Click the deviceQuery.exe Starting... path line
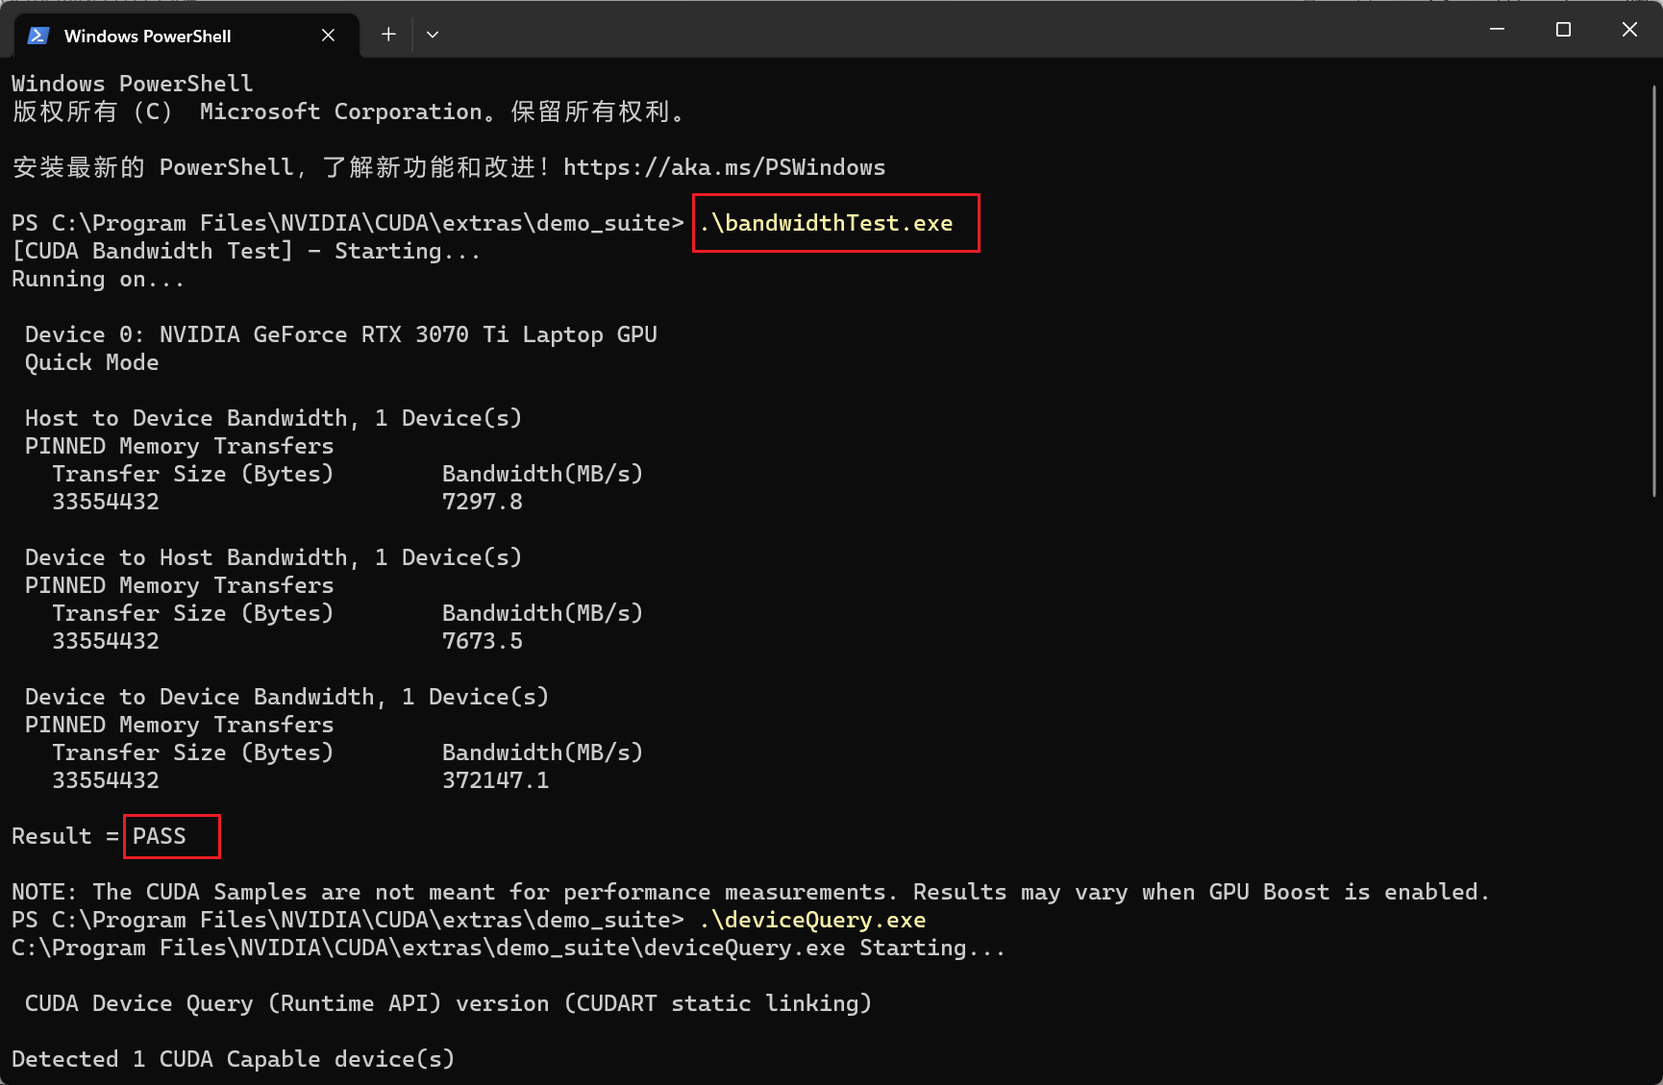Screen dimensions: 1663x1085 [x=509, y=948]
